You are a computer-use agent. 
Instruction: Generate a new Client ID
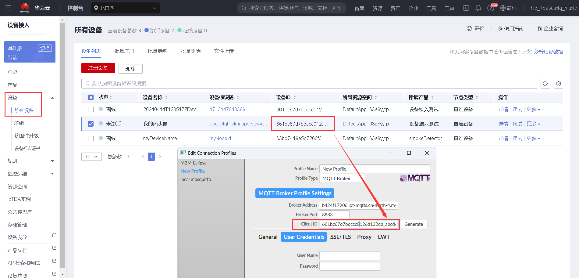tap(414, 224)
